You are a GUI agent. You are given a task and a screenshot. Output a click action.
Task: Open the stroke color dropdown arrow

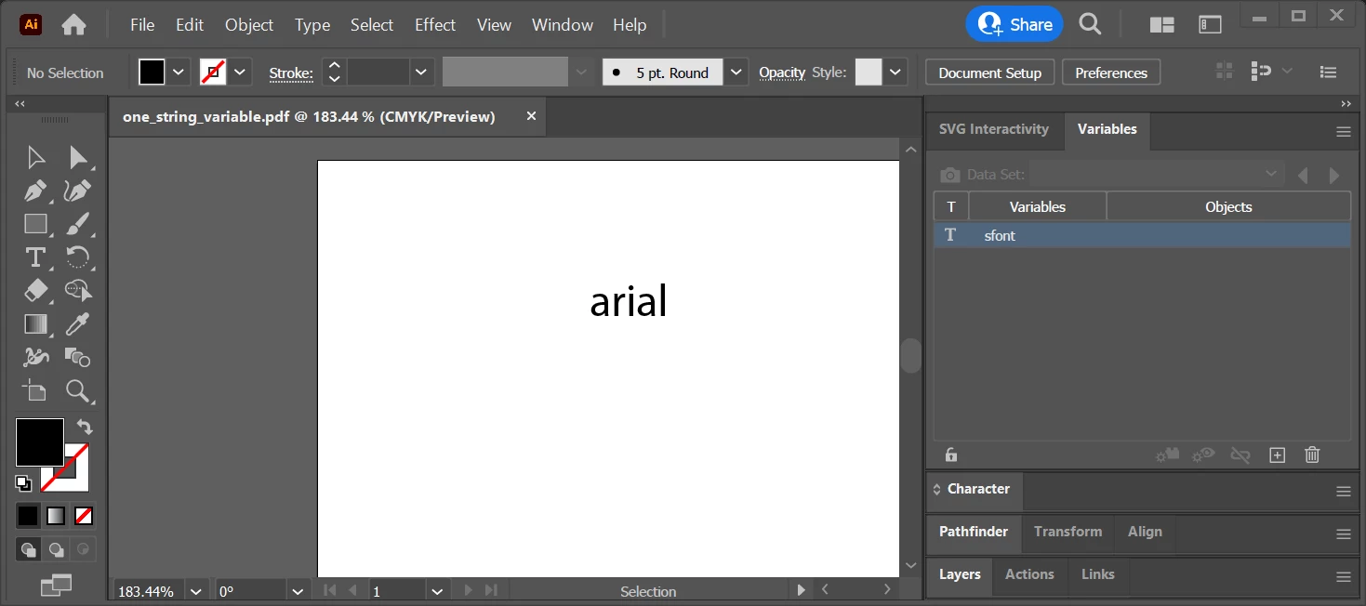point(241,72)
